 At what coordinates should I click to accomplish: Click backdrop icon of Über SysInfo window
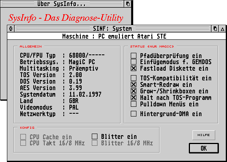128,4
